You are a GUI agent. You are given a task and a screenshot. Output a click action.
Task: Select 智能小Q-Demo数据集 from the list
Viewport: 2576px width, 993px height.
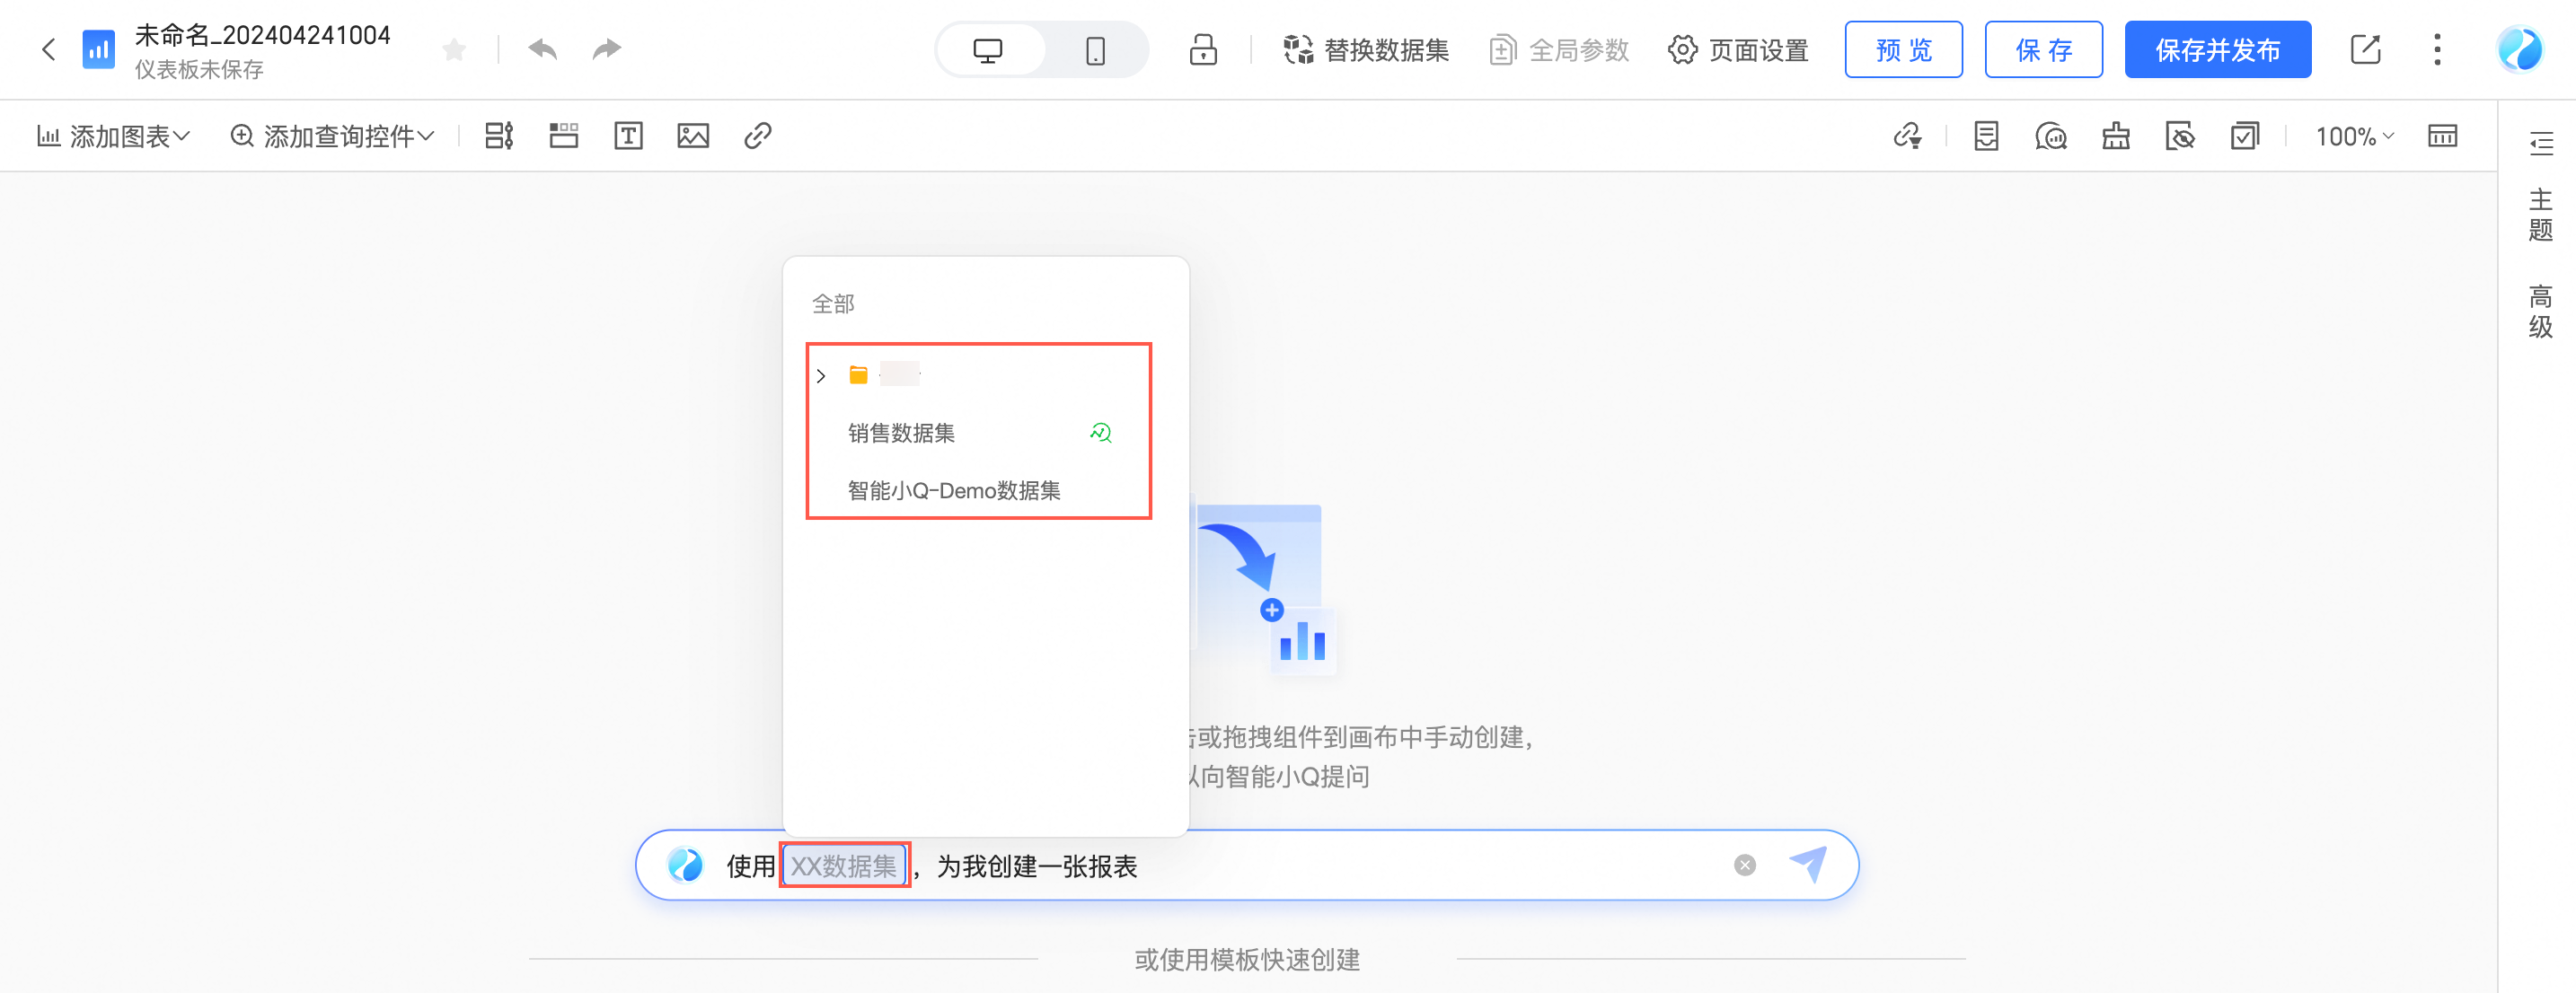(953, 490)
